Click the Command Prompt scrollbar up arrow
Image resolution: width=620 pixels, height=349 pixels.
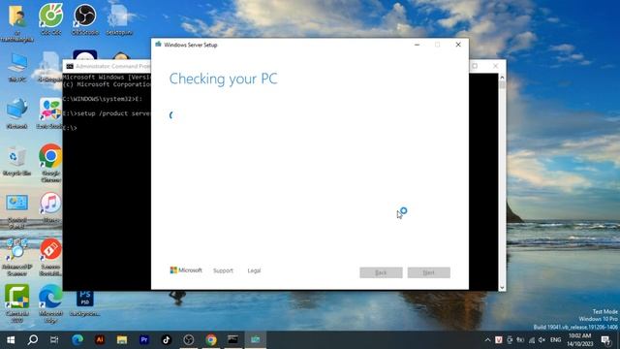click(502, 78)
